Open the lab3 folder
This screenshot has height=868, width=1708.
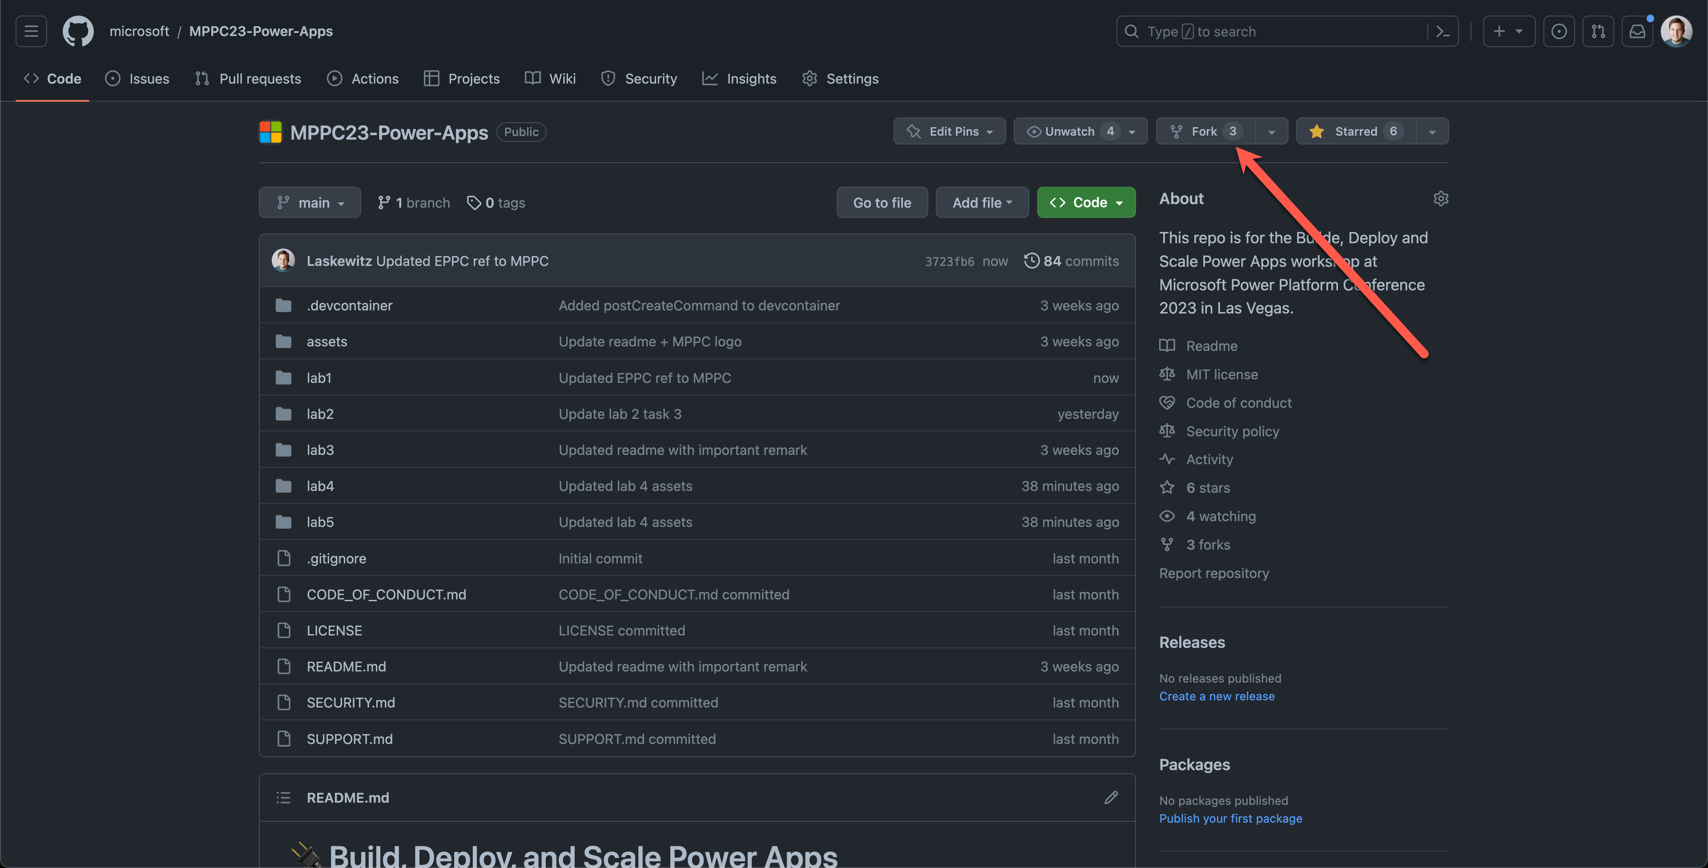(320, 450)
